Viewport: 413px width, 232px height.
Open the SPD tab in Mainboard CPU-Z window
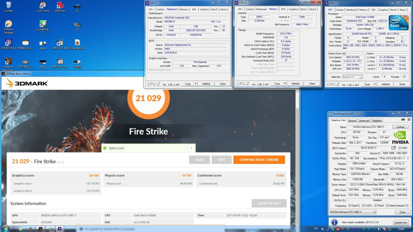[194, 9]
